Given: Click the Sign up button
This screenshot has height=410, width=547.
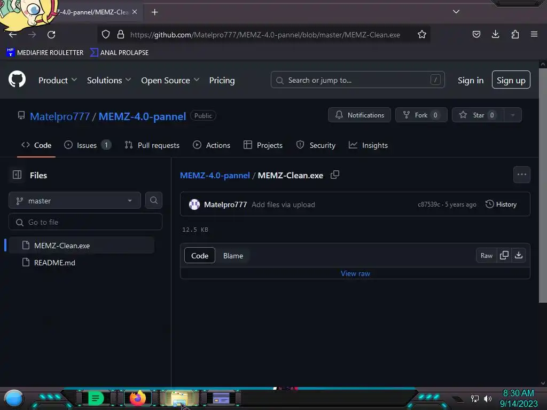Looking at the screenshot, I should (x=511, y=80).
